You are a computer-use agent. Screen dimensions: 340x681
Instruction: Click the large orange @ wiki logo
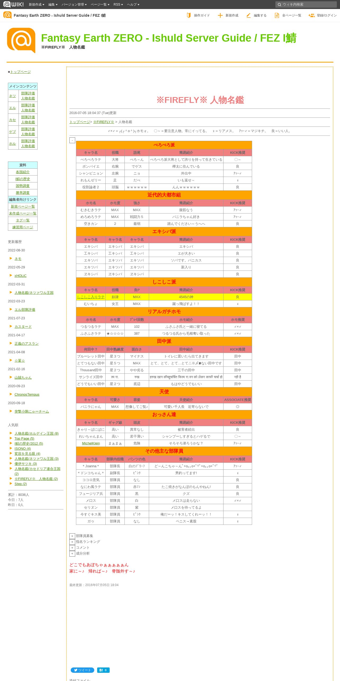tap(21, 40)
